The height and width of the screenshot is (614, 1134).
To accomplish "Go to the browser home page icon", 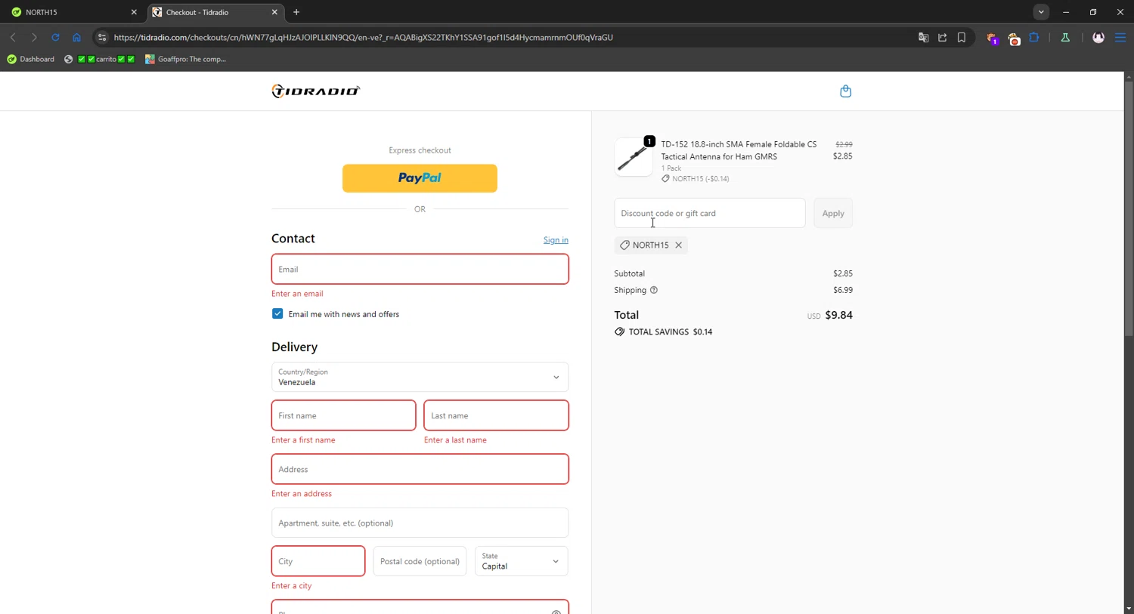I will (76, 37).
